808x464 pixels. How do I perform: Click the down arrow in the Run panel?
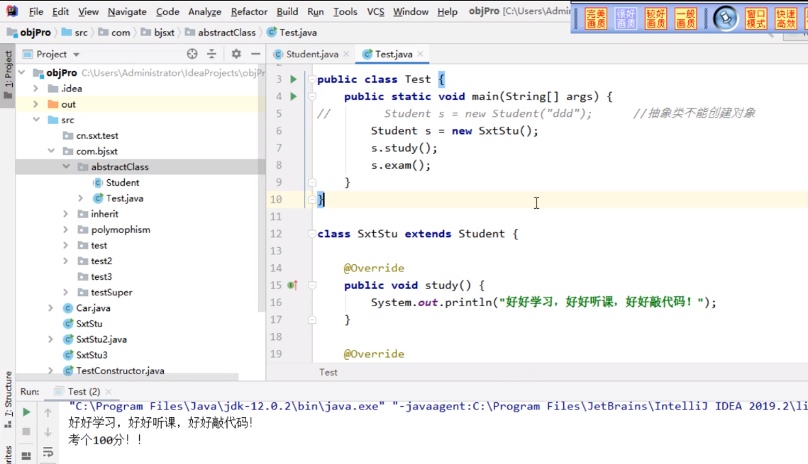point(48,432)
